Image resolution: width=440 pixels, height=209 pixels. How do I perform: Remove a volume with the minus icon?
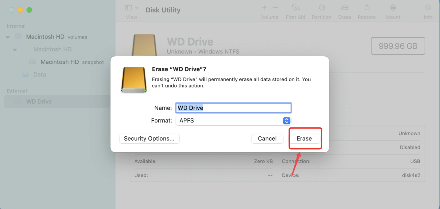tap(275, 7)
